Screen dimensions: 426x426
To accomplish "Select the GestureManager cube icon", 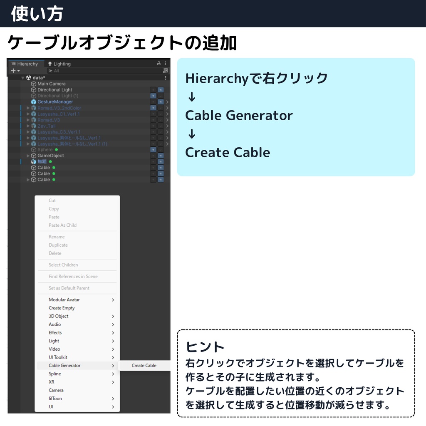I will click(34, 102).
